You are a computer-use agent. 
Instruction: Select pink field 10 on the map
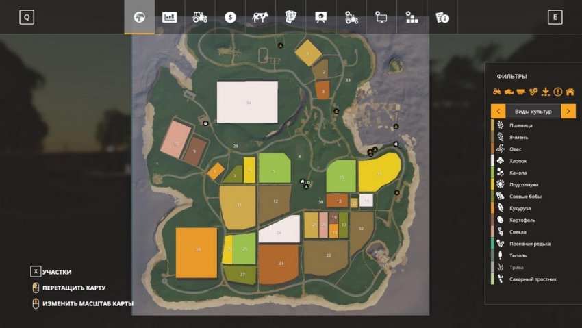[x=176, y=139]
